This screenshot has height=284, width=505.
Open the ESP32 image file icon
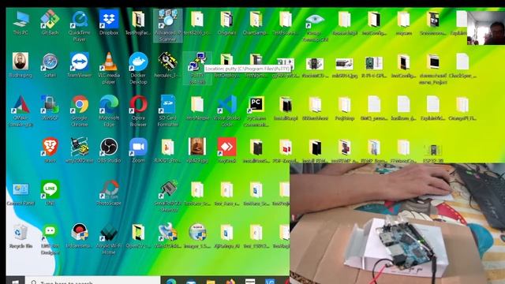(x=433, y=152)
